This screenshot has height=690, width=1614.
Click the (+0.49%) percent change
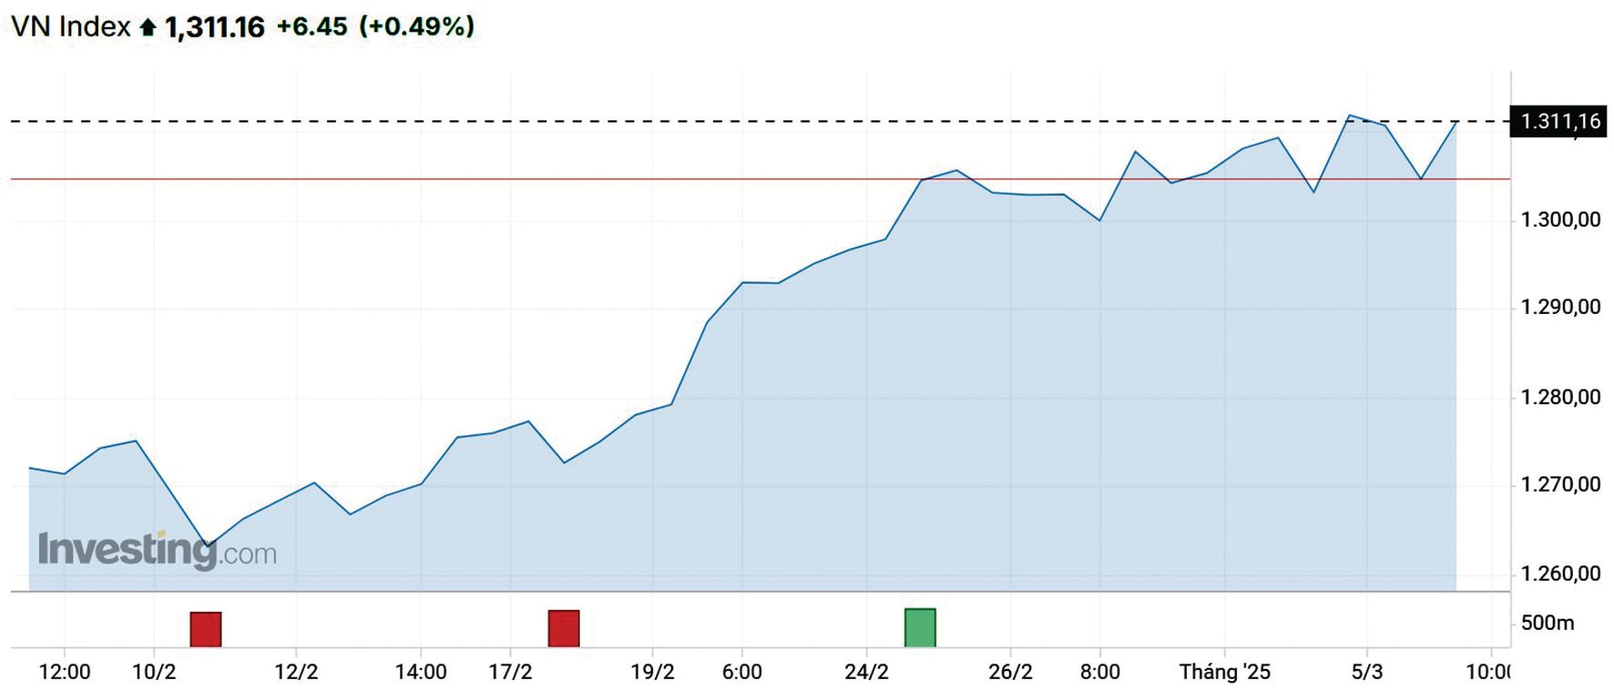(417, 26)
